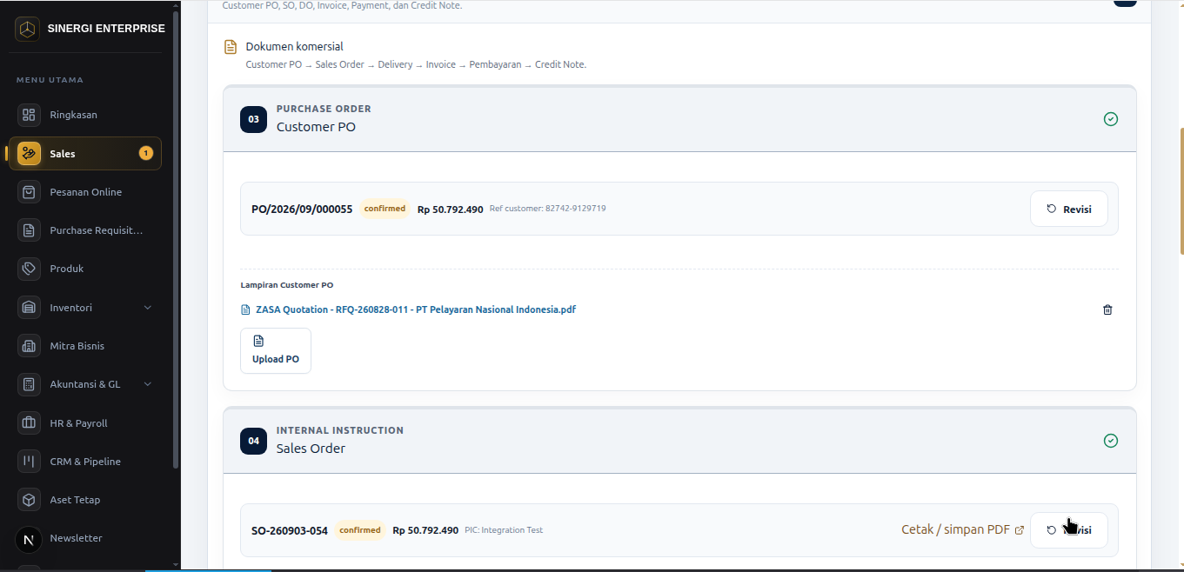This screenshot has height=572, width=1184.
Task: Click the Akuntansi & GL calculator icon
Action: point(29,384)
